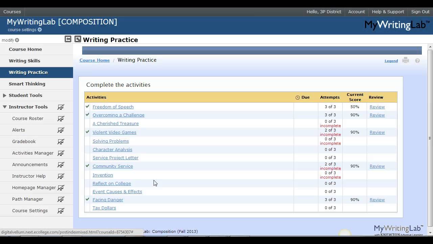Open the help question mark icon
Image resolution: width=433 pixels, height=244 pixels.
[417, 61]
